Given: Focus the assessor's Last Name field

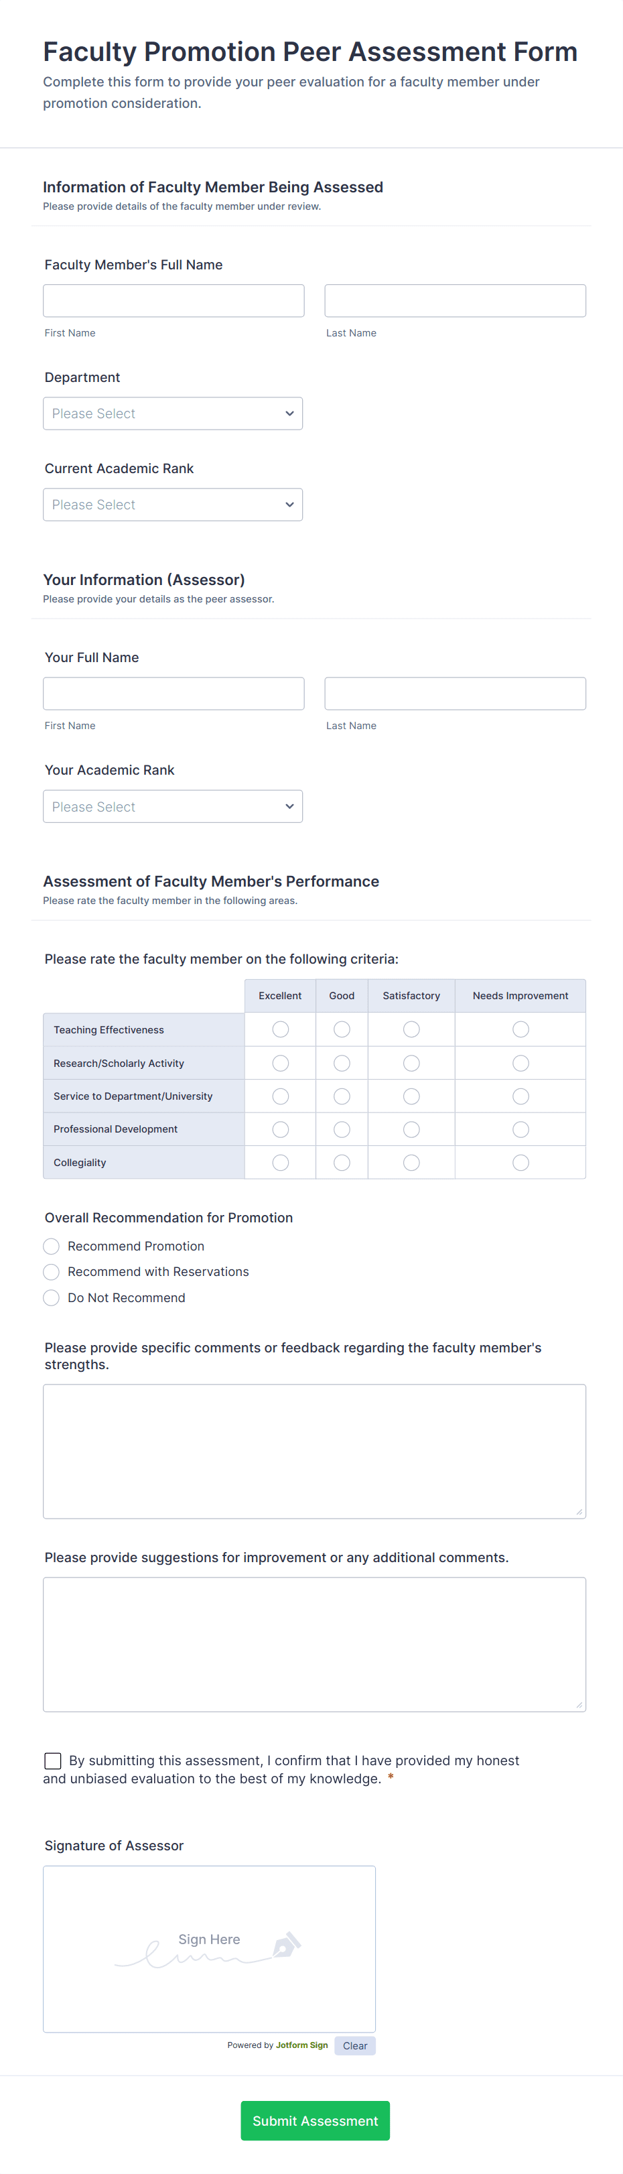Looking at the screenshot, I should (x=455, y=694).
